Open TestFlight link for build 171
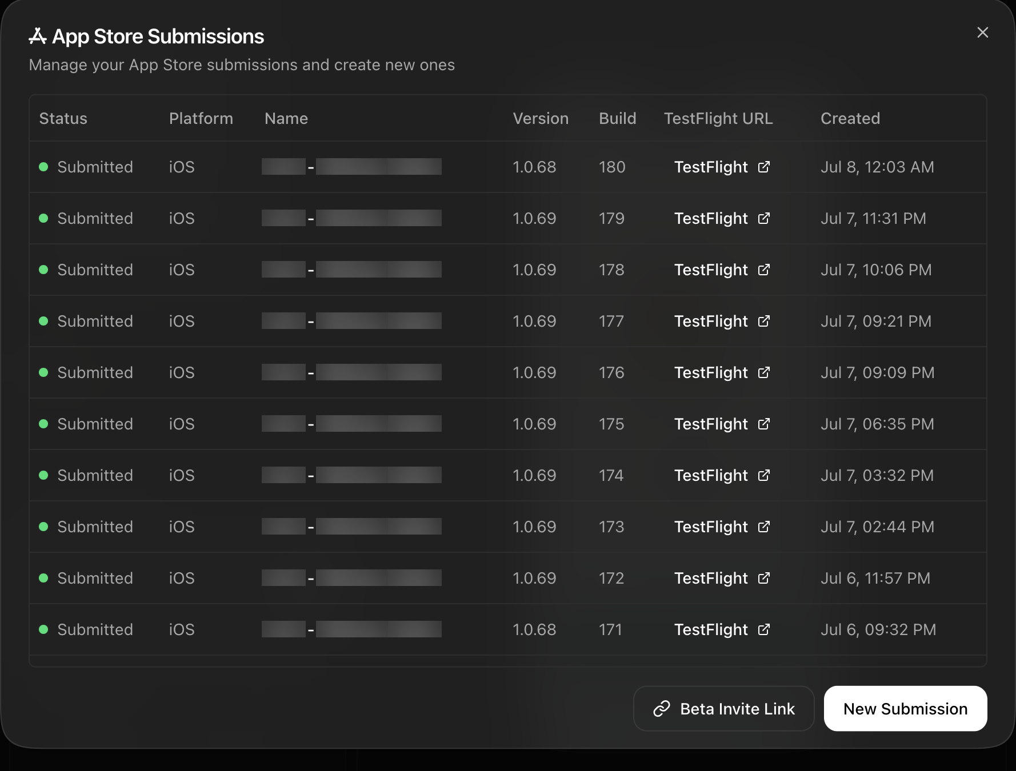 point(722,629)
